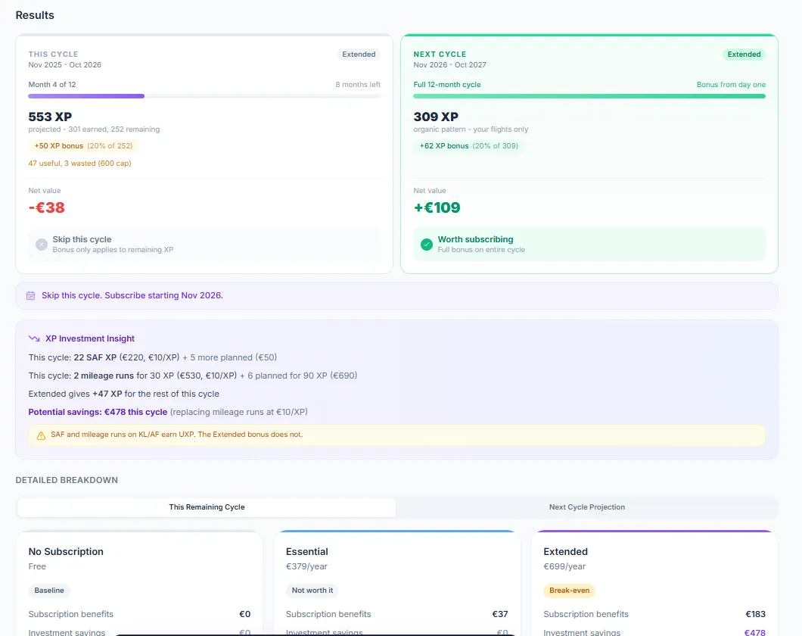Click the crossed-circle icon beside Skip this cycle
This screenshot has height=636, width=802.
click(42, 244)
